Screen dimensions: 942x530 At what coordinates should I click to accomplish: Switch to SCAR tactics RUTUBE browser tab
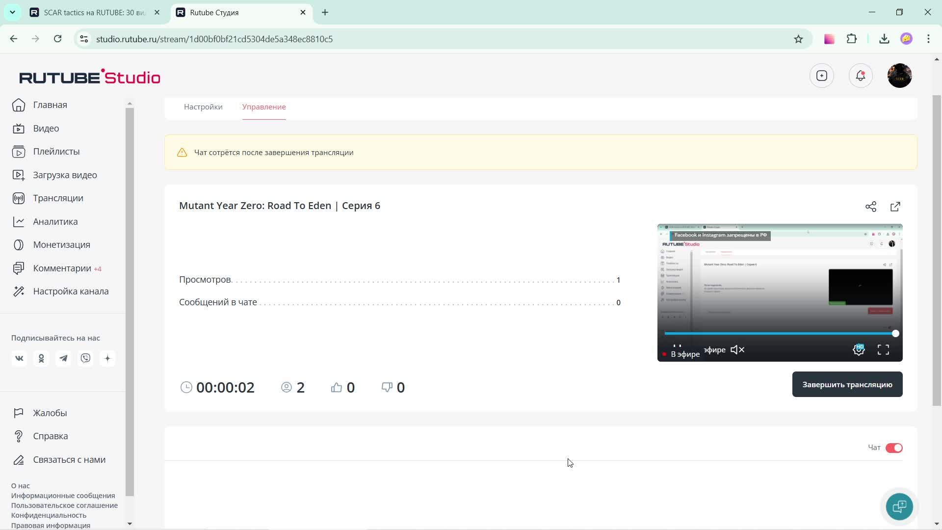(95, 13)
